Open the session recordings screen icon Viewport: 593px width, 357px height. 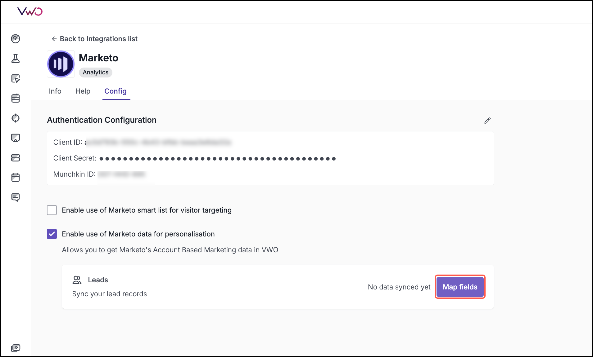[x=16, y=138]
